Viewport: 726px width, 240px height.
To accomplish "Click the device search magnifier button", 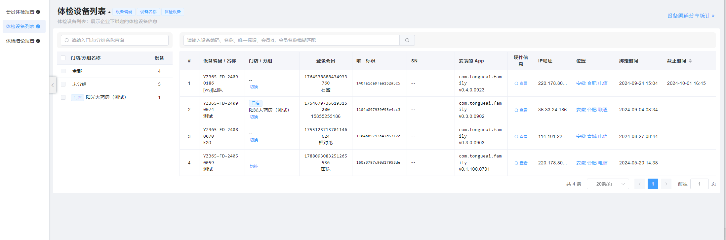I will coord(407,40).
